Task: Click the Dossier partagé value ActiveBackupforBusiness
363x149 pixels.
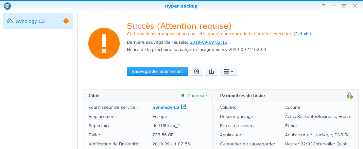Action: pos(319,117)
